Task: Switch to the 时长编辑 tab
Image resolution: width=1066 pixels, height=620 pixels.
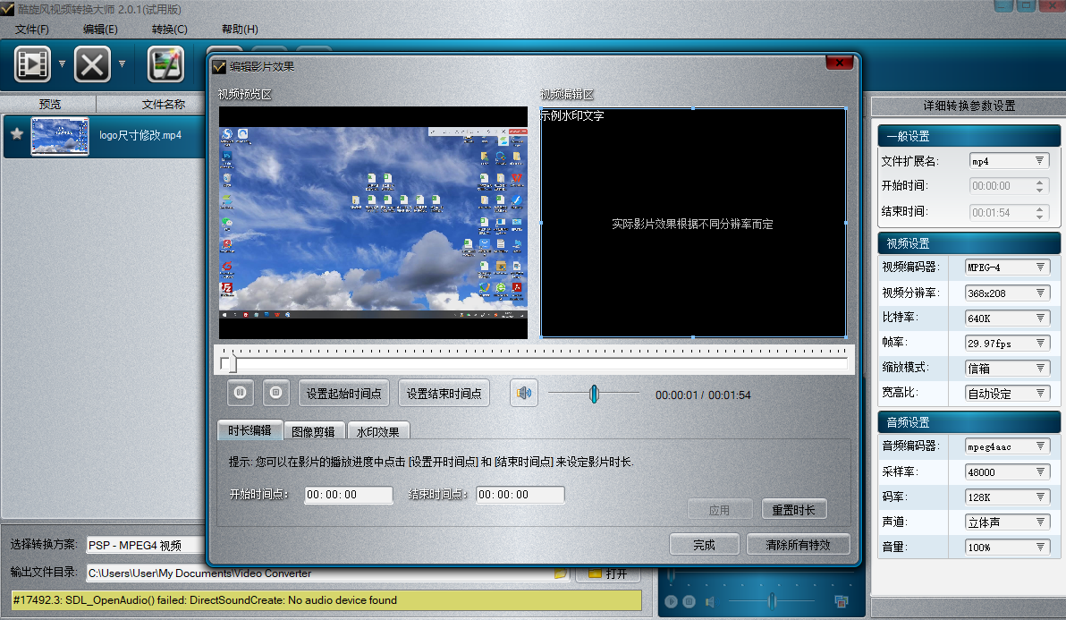Action: coord(250,430)
